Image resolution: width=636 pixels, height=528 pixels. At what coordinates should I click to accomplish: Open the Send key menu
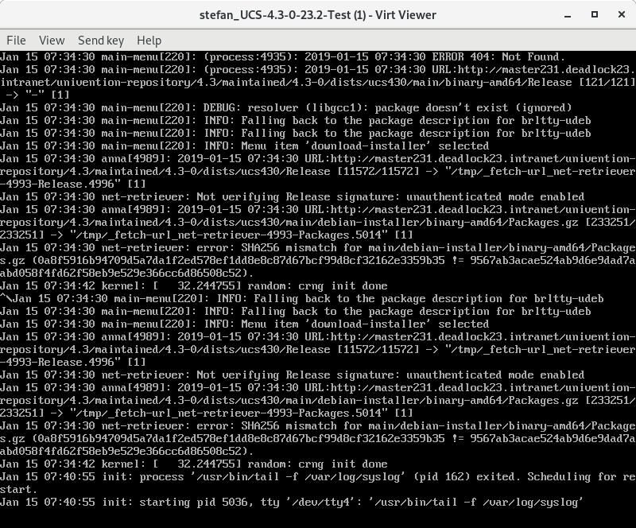click(x=101, y=40)
